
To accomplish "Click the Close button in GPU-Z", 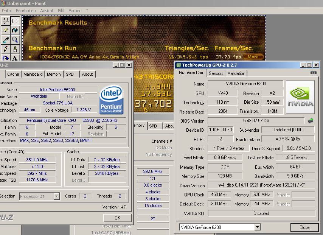I will (x=304, y=227).
